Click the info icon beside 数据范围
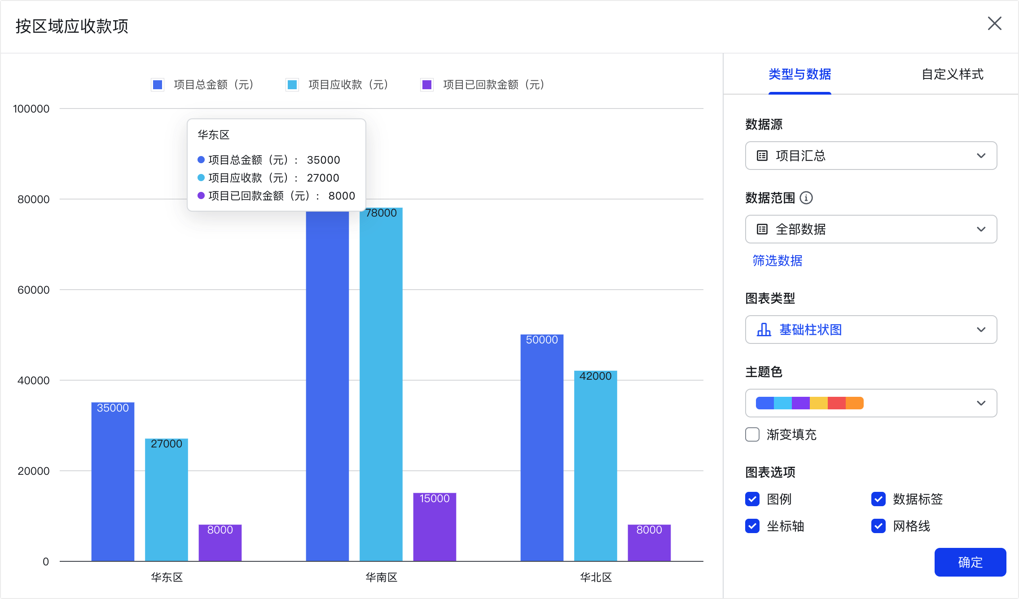This screenshot has height=599, width=1019. pos(806,198)
